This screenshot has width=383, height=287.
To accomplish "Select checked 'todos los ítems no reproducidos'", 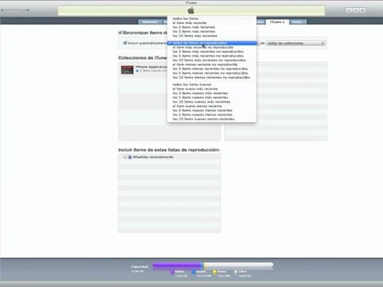I will coord(211,43).
